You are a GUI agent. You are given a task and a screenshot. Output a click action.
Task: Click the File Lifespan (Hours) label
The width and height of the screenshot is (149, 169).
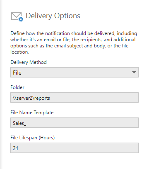[x=33, y=138]
